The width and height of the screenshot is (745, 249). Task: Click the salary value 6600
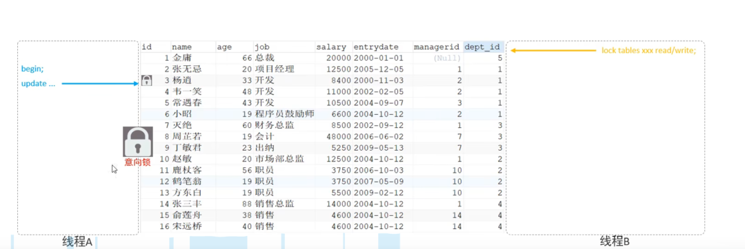click(341, 114)
